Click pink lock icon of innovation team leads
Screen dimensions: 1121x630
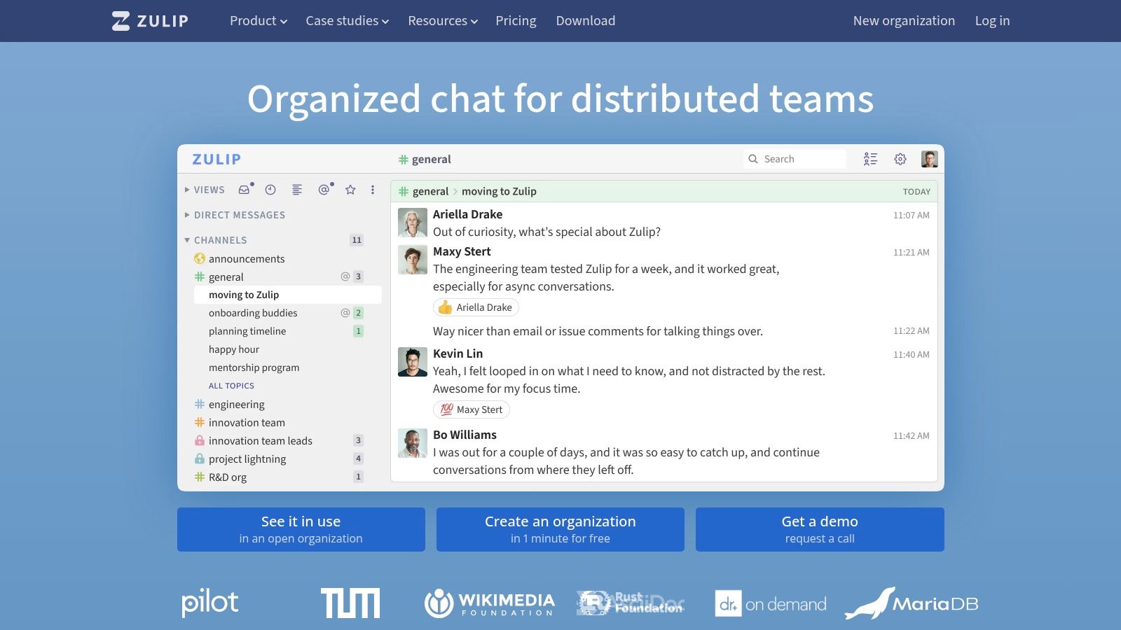200,440
